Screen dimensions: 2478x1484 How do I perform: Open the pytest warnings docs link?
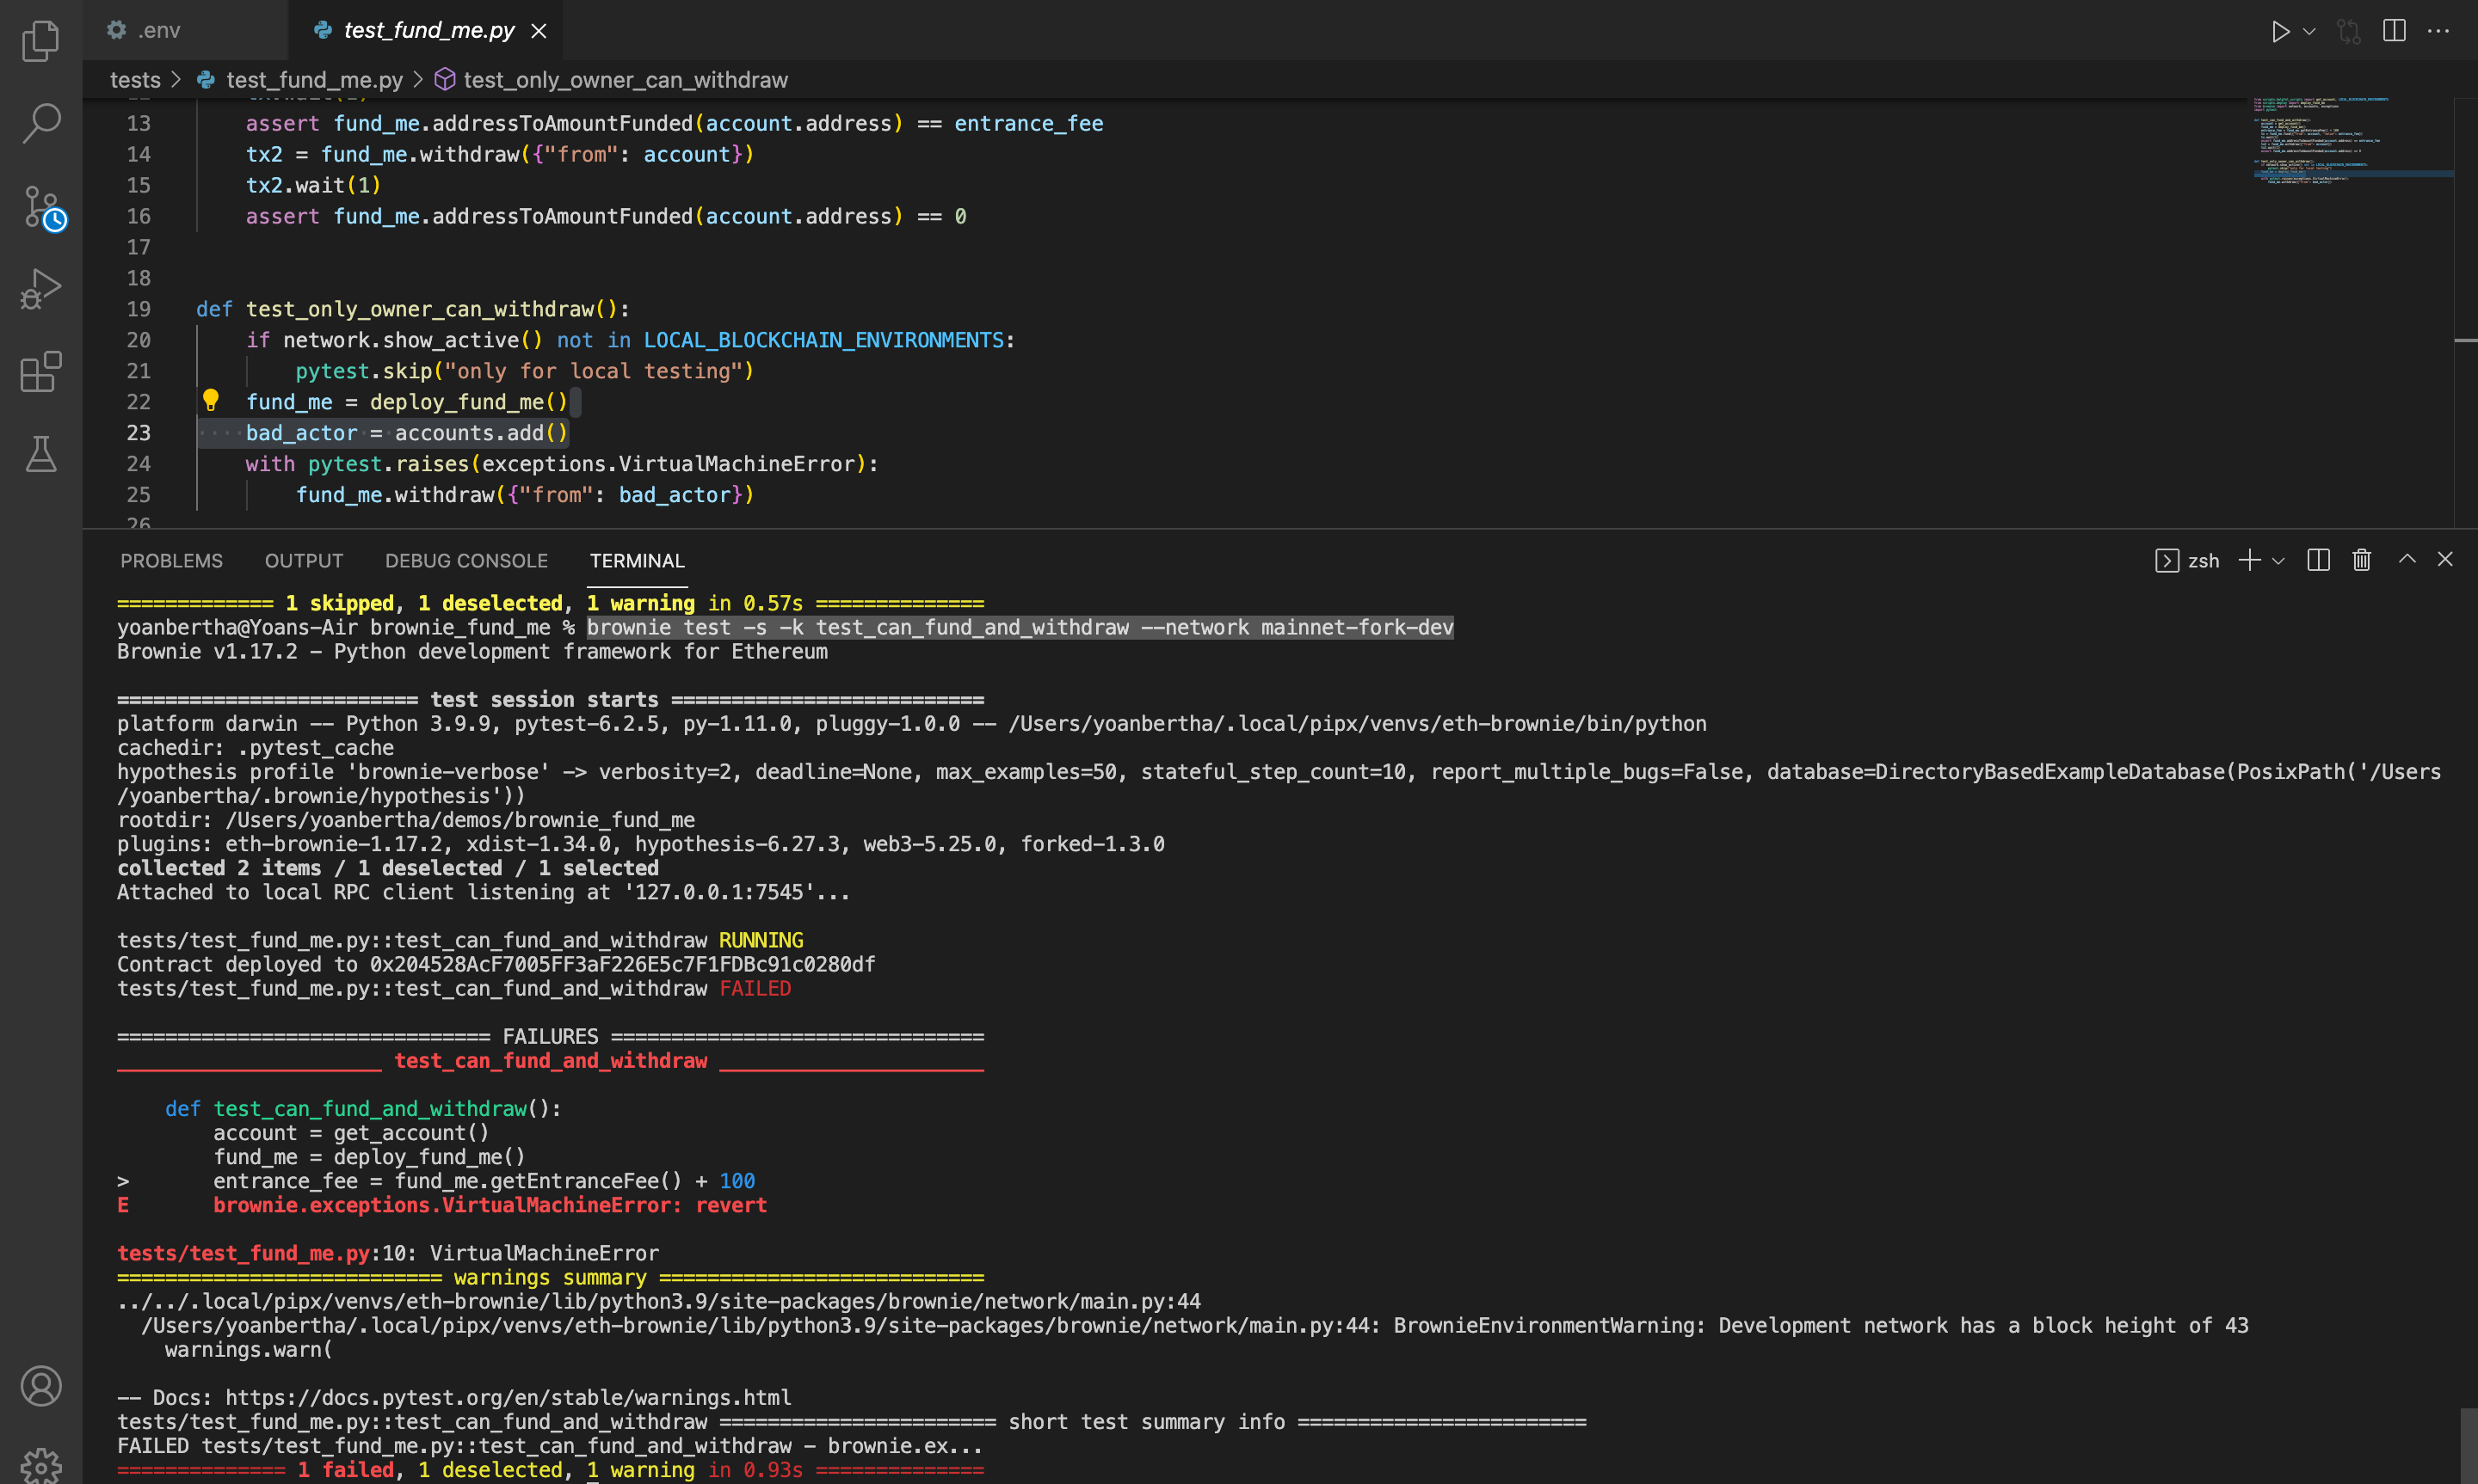coord(509,1397)
